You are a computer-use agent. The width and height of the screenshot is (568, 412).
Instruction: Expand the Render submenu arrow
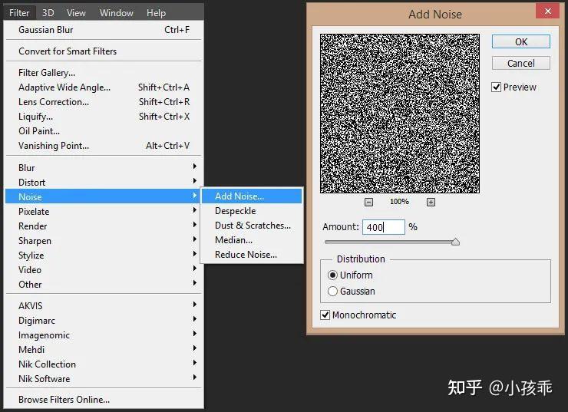click(194, 225)
